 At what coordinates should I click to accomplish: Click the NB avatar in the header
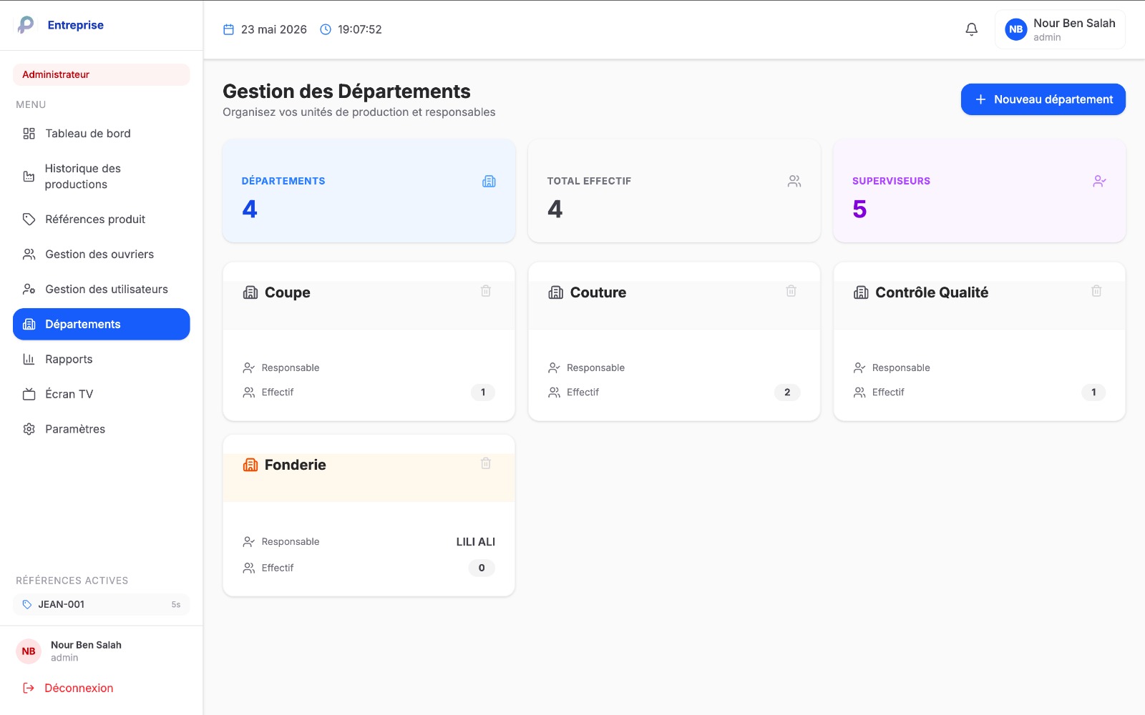1015,29
